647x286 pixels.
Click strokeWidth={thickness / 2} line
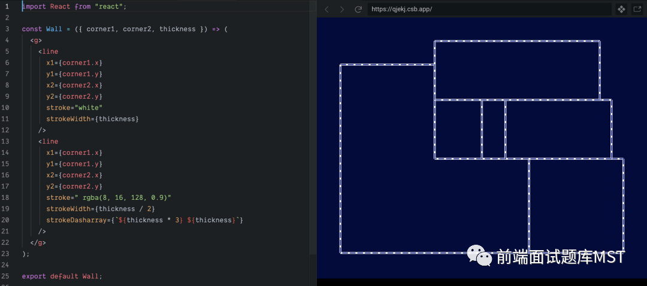point(101,209)
